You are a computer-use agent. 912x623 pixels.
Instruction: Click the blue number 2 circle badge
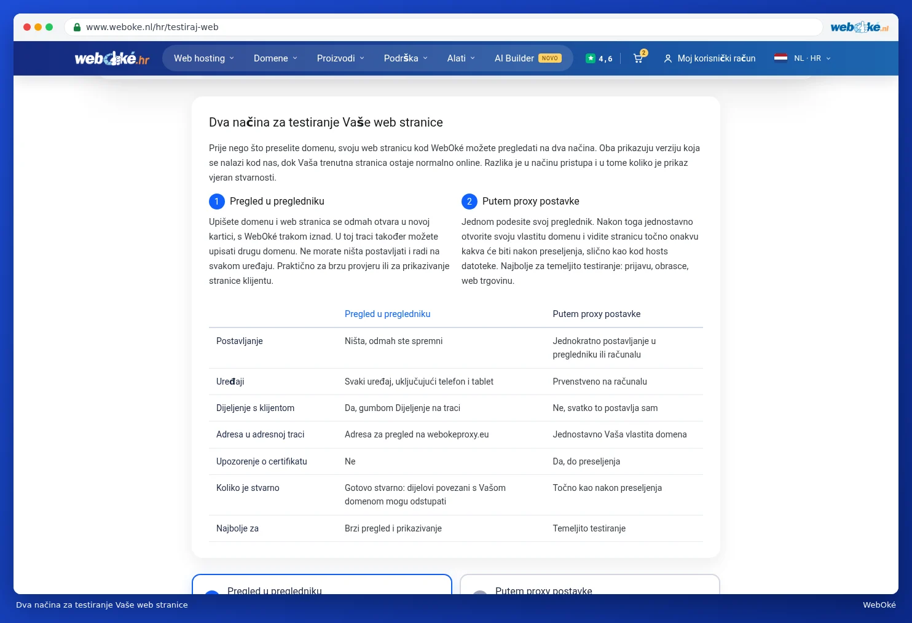coord(470,202)
